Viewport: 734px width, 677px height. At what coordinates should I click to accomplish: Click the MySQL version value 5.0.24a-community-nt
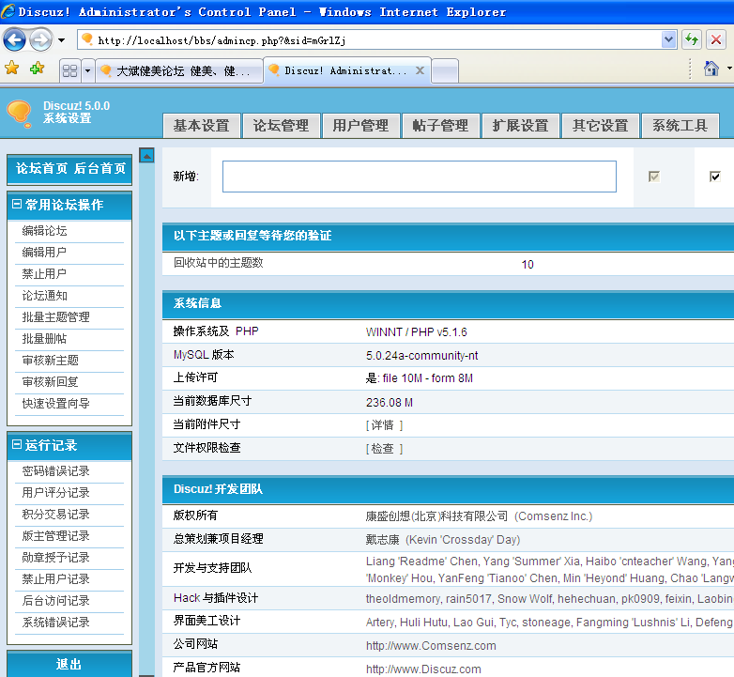(421, 355)
